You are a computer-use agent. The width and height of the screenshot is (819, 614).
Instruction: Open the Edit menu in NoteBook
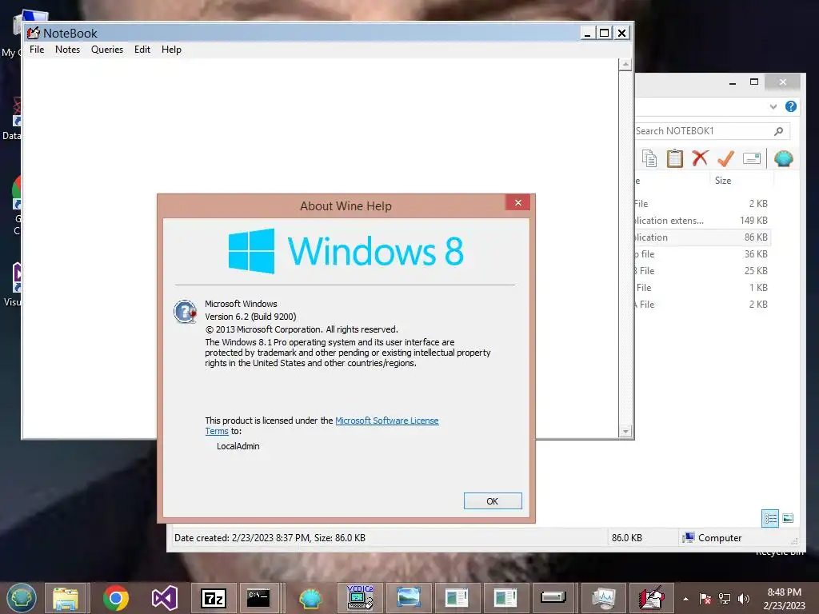tap(142, 50)
